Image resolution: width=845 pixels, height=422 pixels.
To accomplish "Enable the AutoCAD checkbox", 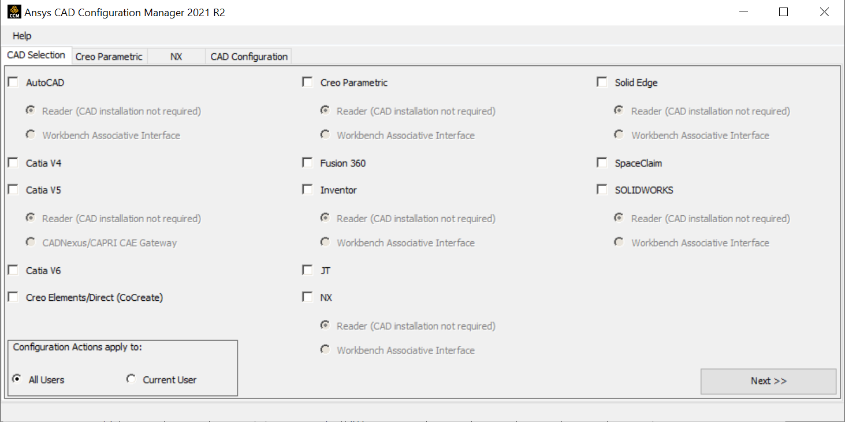I will 13,83.
